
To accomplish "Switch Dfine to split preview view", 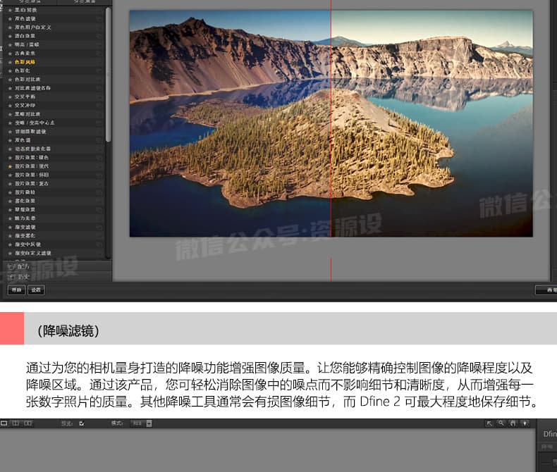I will 16,423.
